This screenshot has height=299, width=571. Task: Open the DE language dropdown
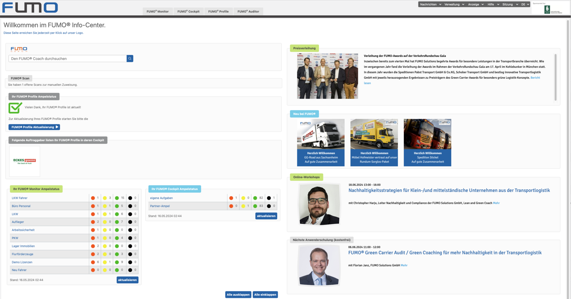click(525, 4)
